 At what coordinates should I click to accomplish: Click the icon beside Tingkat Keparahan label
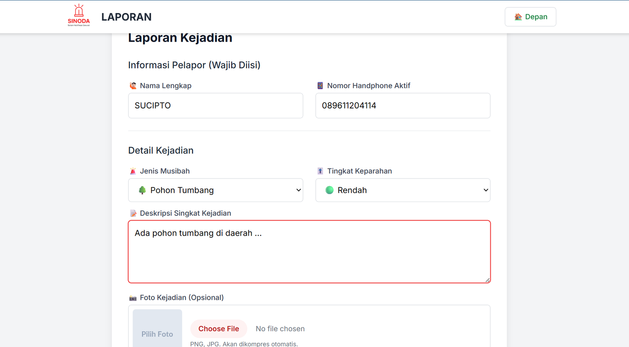click(x=320, y=171)
